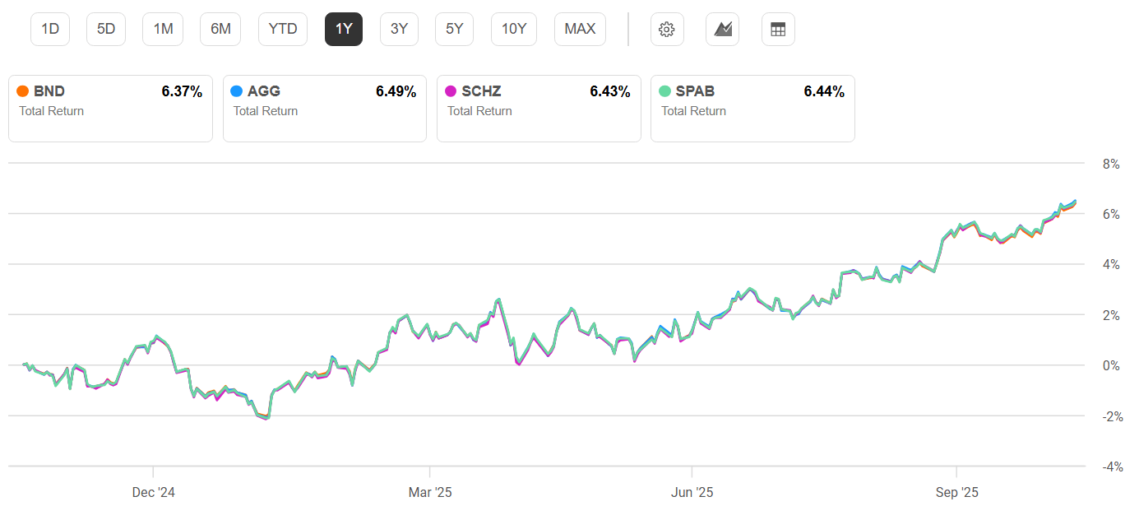Show year-to-date with YTD button

coord(283,30)
